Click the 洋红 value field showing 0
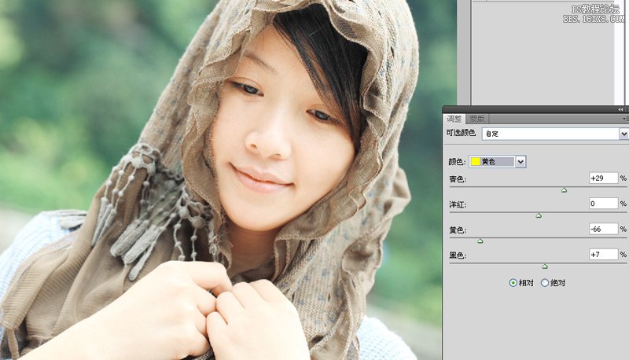 (x=603, y=204)
